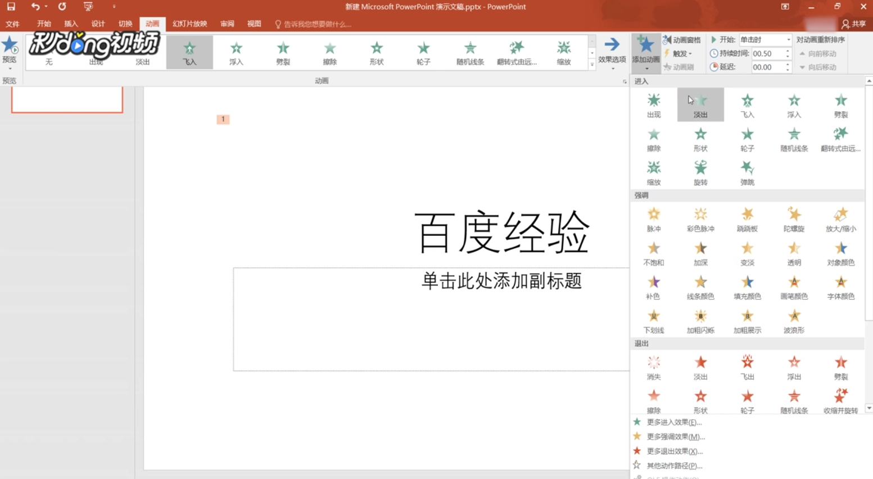Open the 预览 dropdown arrow
Viewport: 873px width, 479px height.
click(x=10, y=69)
